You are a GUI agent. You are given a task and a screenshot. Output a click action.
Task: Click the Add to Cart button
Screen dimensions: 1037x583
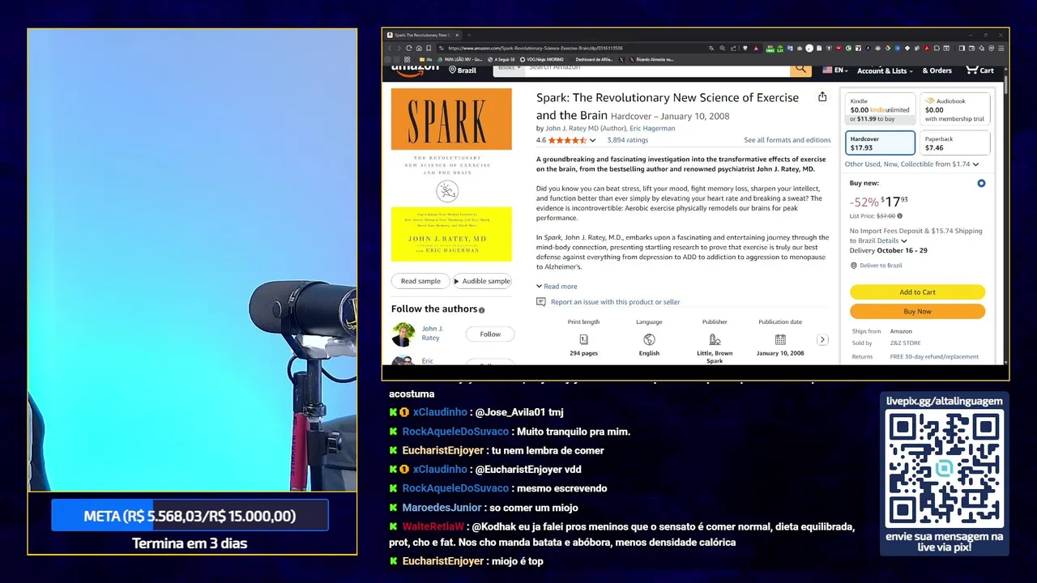917,292
